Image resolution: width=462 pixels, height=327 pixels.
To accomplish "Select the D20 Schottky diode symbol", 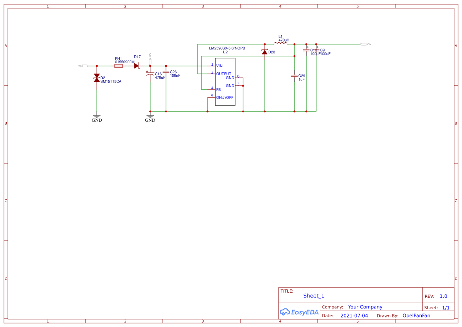I will coord(264,52).
